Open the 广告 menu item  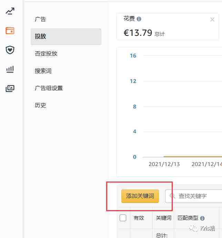pyautogui.click(x=40, y=19)
